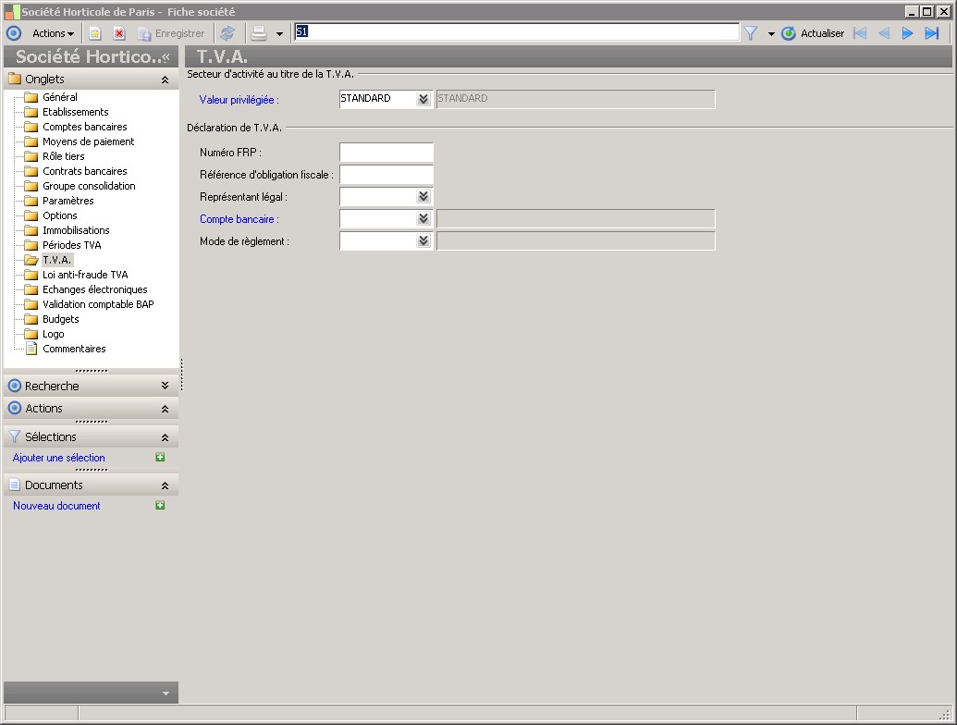The height and width of the screenshot is (725, 957).
Task: Click the filter funnel icon in toolbar
Action: [751, 33]
